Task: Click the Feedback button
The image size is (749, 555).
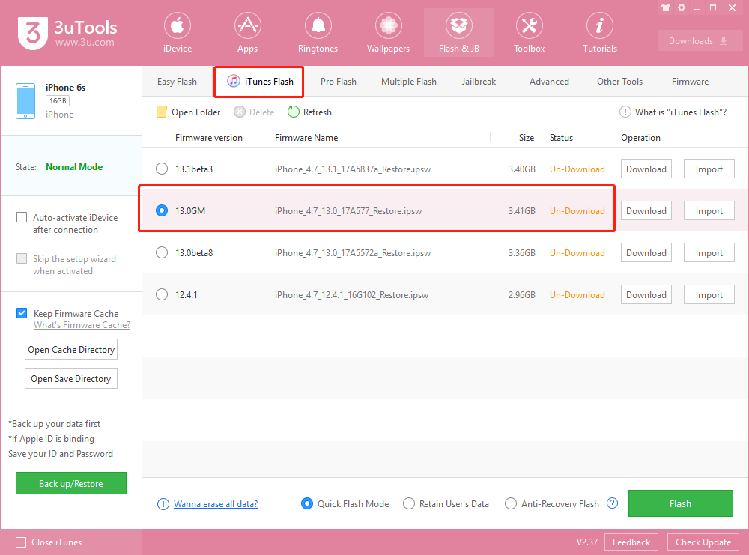Action: click(x=631, y=542)
